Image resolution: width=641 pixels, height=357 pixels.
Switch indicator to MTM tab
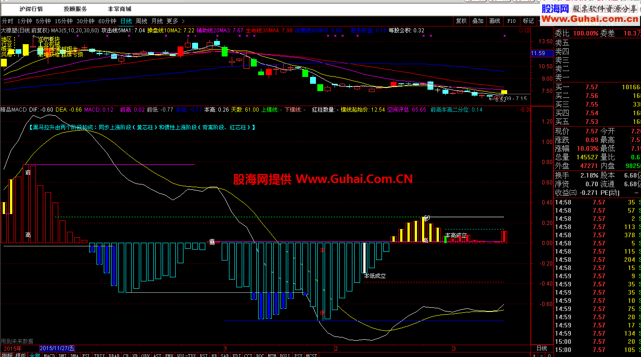tap(272, 354)
